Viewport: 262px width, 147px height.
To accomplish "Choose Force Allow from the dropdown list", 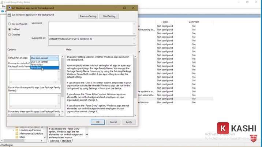I will [37, 65].
